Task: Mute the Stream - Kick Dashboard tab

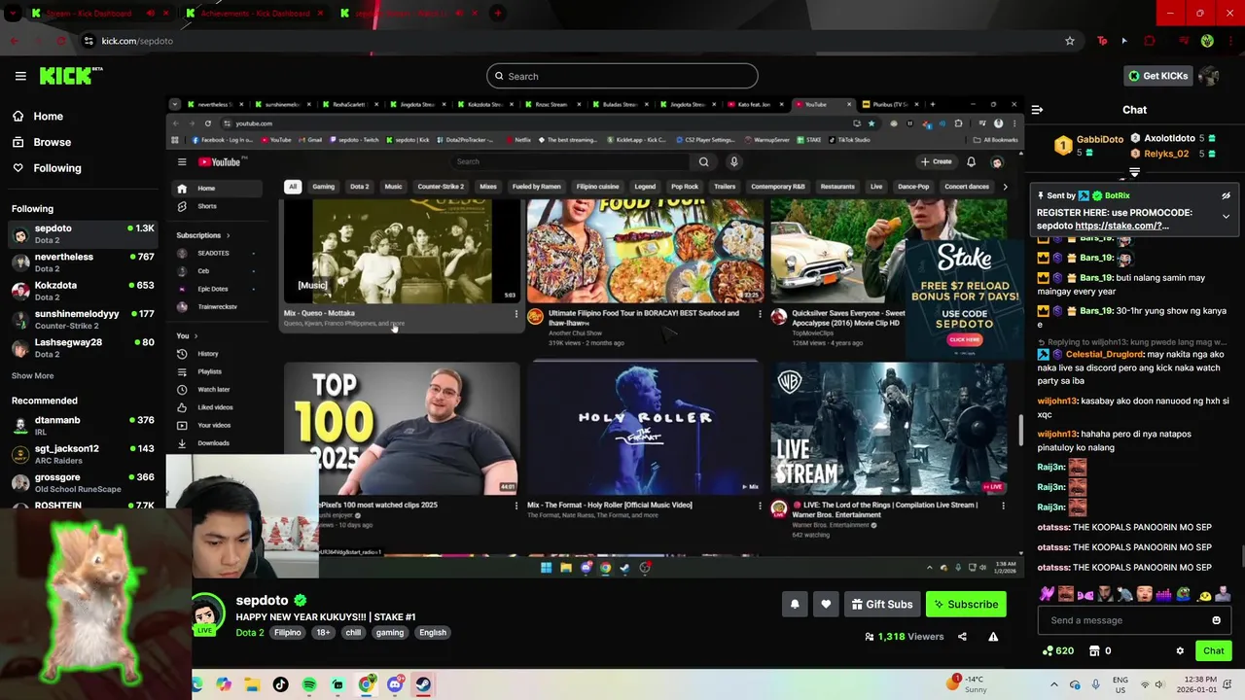Action: (150, 14)
